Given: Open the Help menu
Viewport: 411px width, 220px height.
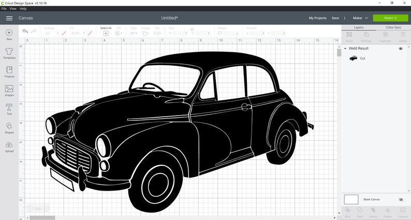Looking at the screenshot, I should coord(23,9).
